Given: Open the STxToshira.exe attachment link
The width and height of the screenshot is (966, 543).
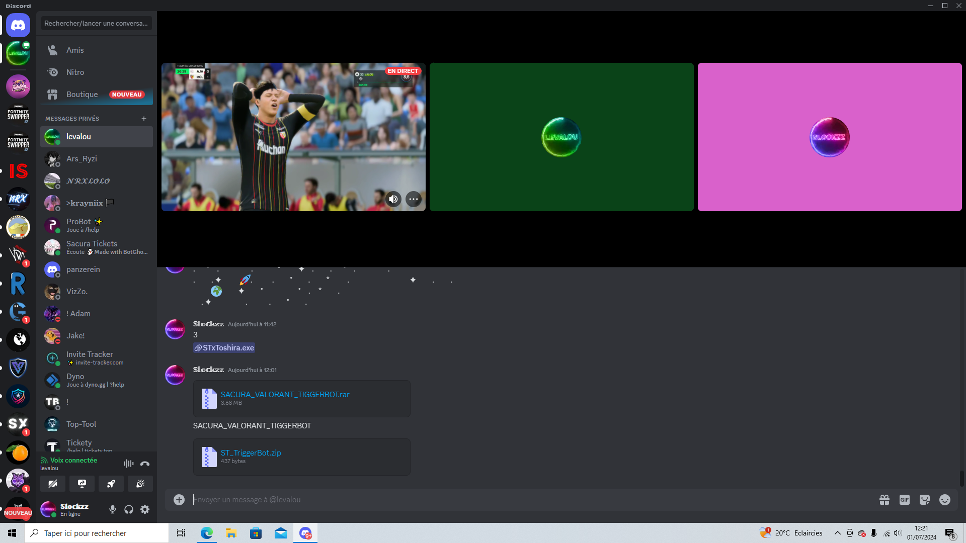Looking at the screenshot, I should coord(224,348).
